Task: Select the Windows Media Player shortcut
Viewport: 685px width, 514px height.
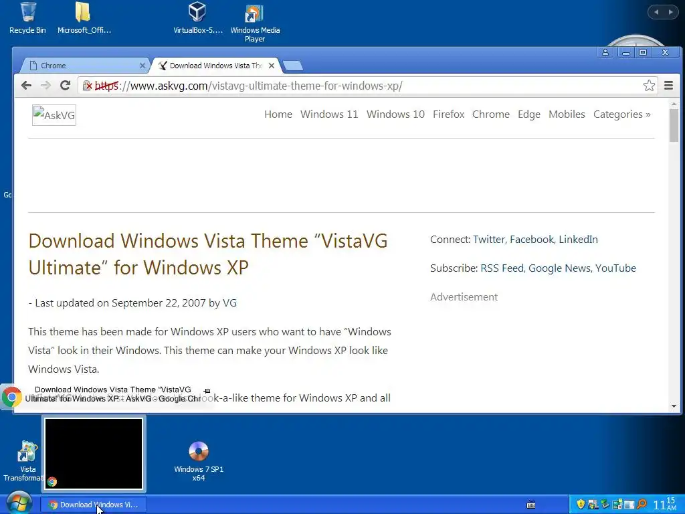Action: click(x=255, y=22)
